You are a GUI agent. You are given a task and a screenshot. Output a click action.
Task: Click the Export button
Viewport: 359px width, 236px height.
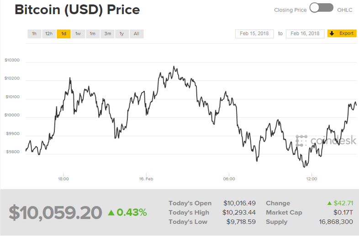click(342, 33)
